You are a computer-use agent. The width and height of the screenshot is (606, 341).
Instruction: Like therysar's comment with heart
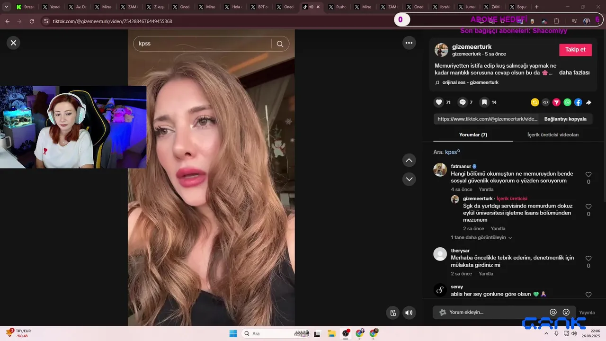(588, 259)
